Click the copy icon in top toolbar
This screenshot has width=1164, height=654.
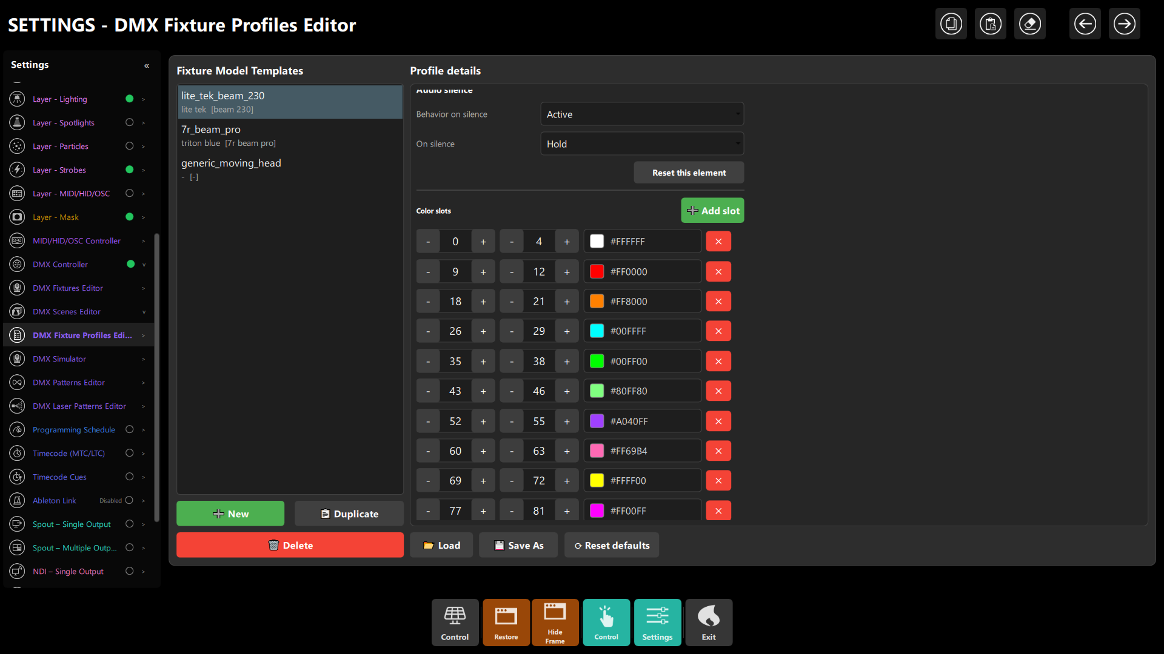pos(951,24)
